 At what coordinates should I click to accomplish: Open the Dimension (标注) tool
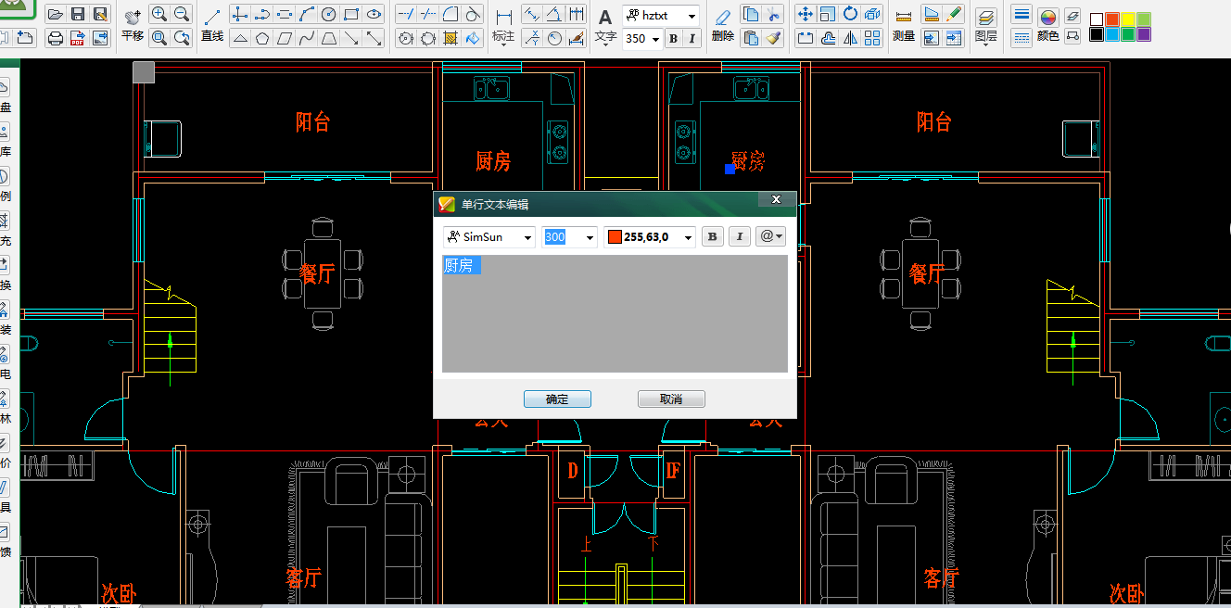[x=503, y=26]
